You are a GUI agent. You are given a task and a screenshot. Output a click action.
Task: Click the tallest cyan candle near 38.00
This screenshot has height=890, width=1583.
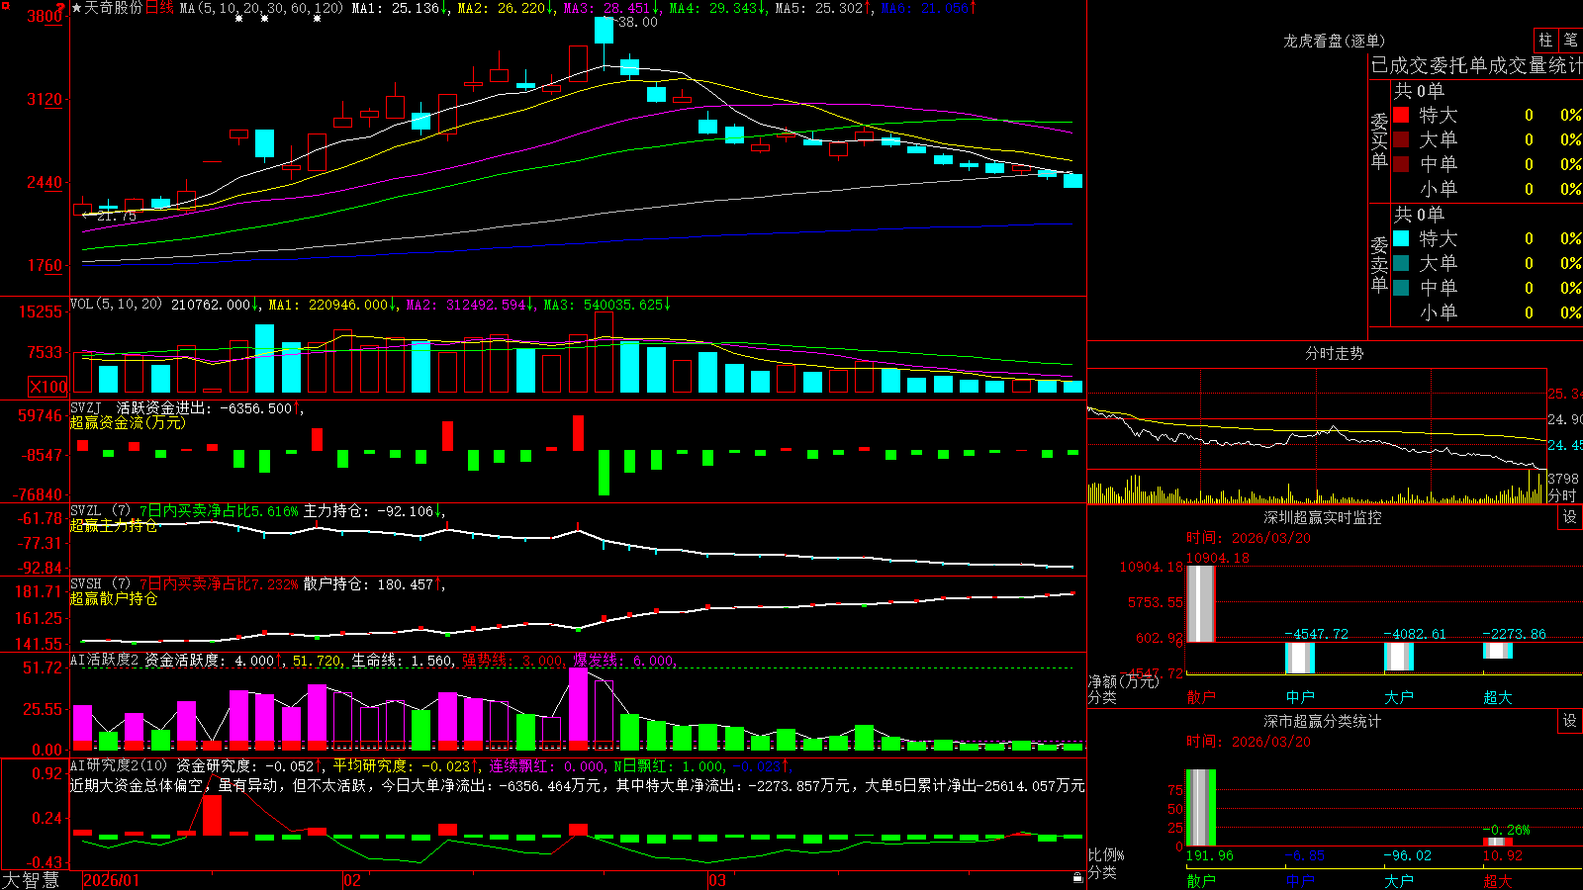click(x=604, y=31)
